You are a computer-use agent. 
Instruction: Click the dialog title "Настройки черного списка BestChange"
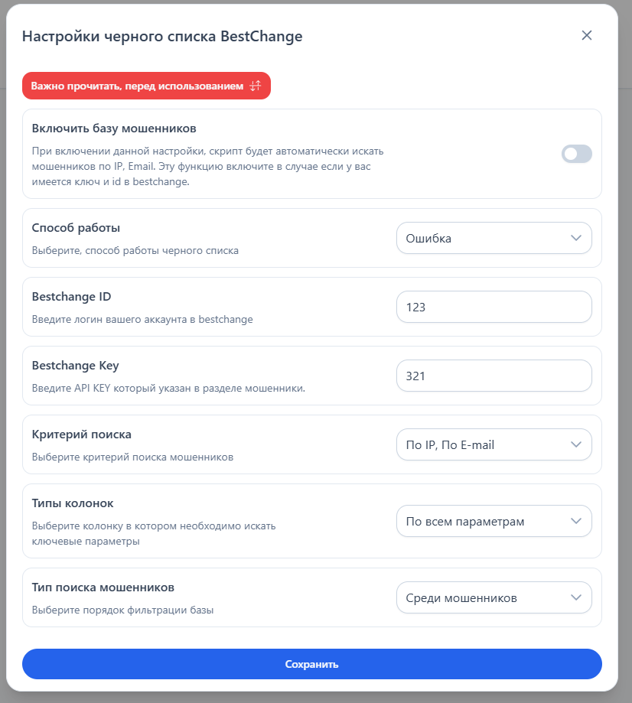click(x=162, y=36)
